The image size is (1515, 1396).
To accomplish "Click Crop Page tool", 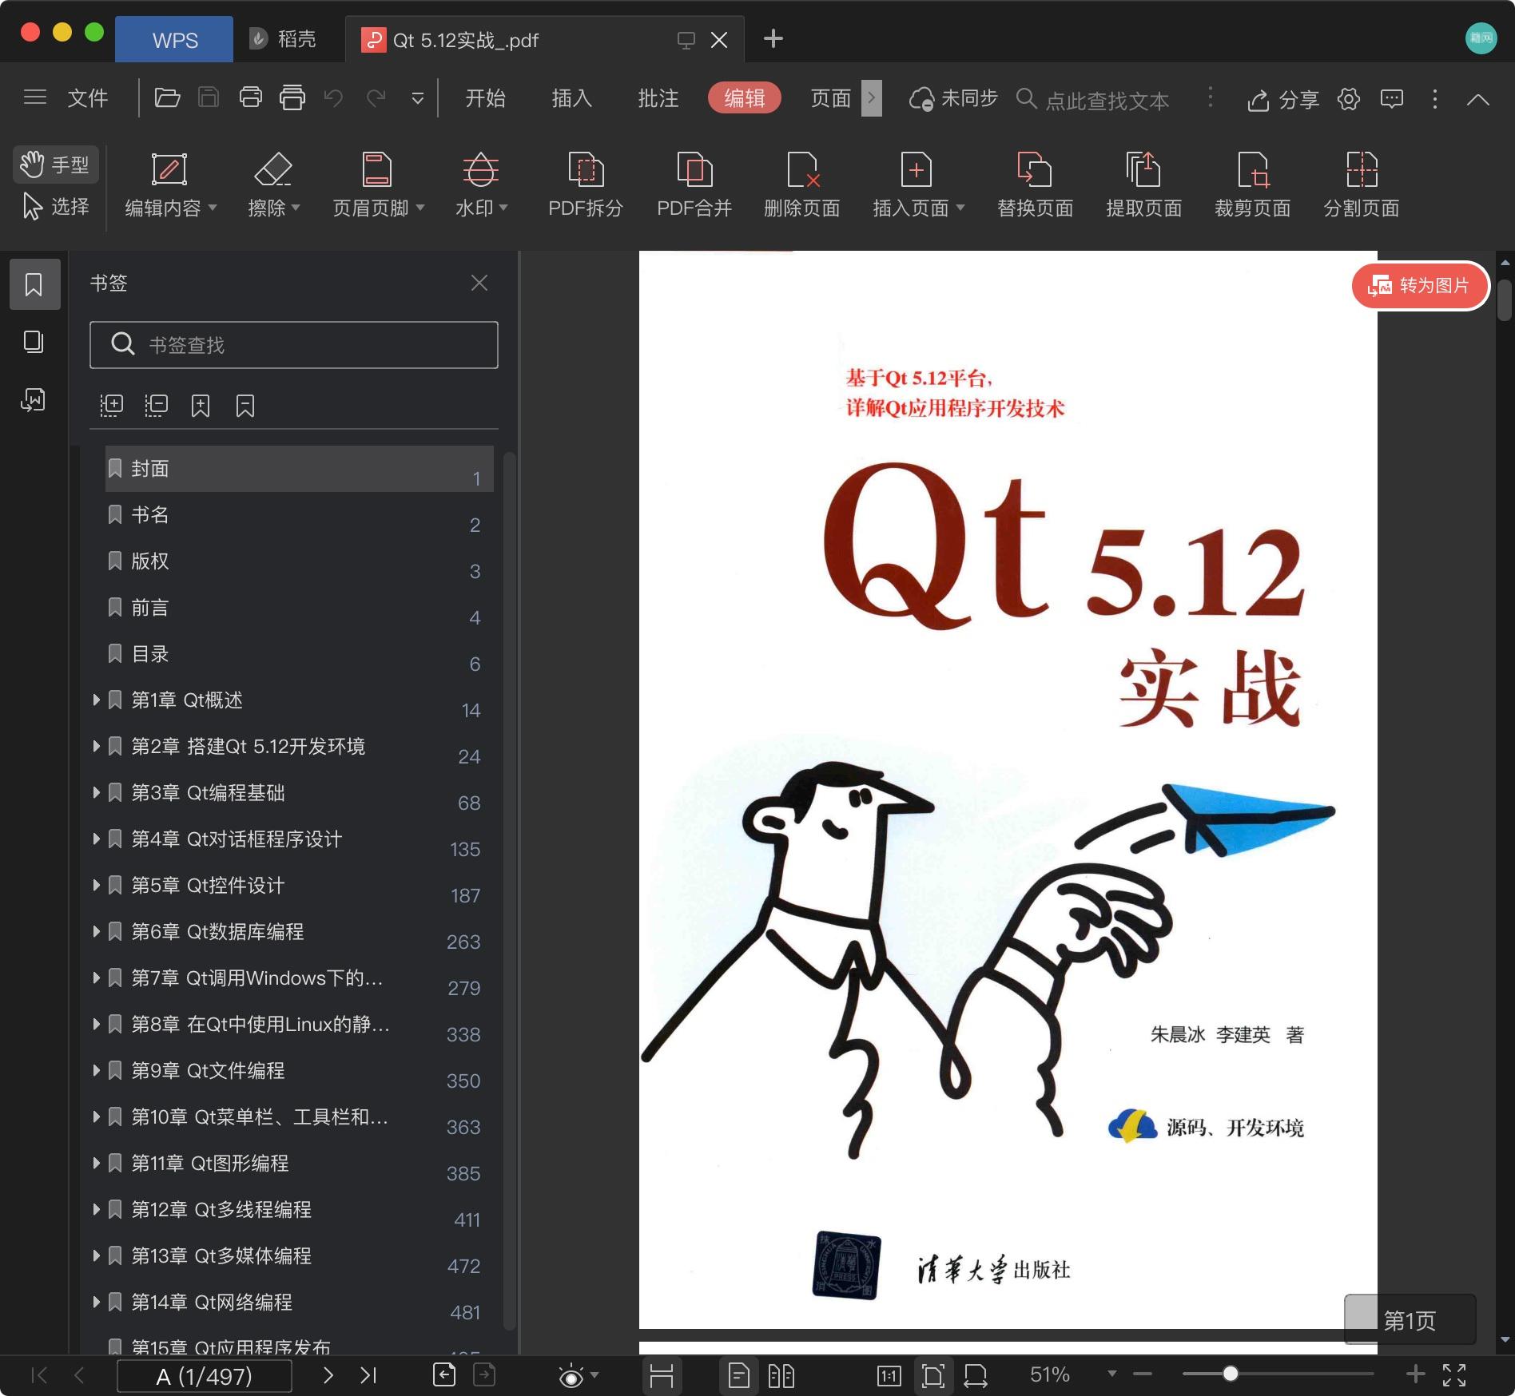I will click(1252, 185).
